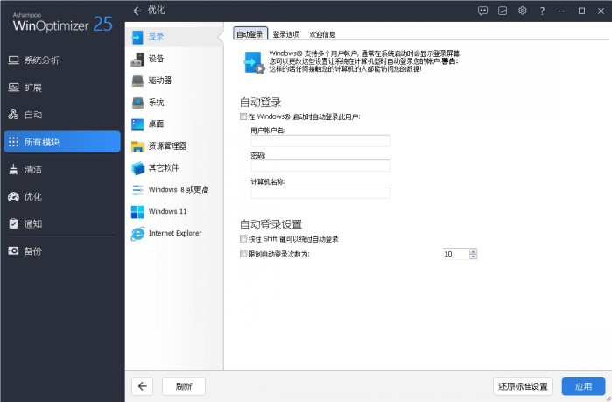The height and width of the screenshot is (402, 612).
Task: Open the notes icon in title bar
Action: pos(503,11)
